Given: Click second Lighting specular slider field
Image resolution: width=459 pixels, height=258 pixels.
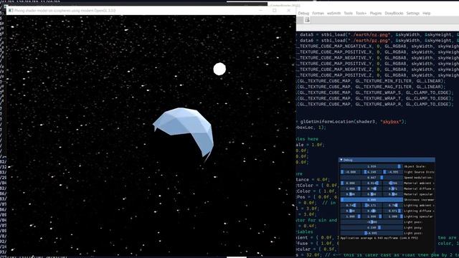Looking at the screenshot, I should tap(372, 216).
